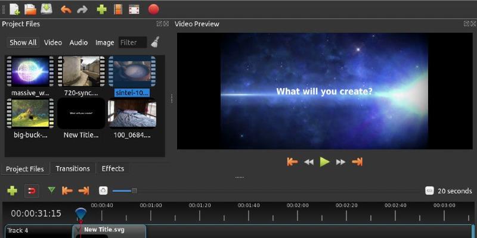Toggle the Video filter in Project Files
The width and height of the screenshot is (477, 238).
tap(52, 43)
